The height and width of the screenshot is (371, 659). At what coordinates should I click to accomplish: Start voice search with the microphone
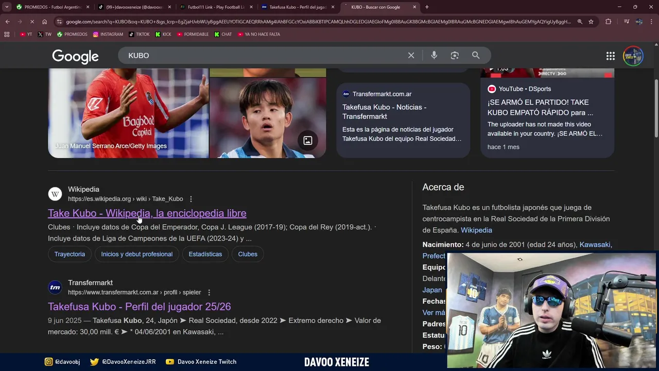434,55
